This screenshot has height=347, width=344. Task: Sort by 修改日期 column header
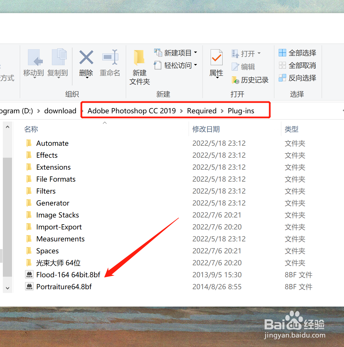pos(206,129)
